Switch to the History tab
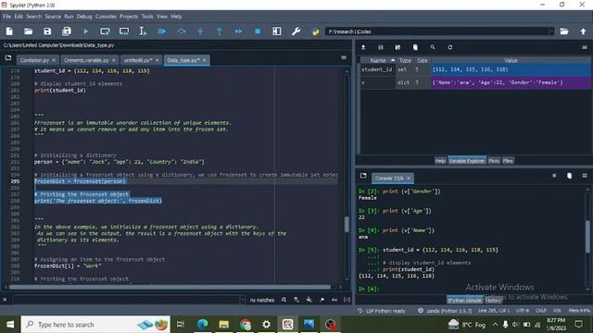593x333 pixels. point(493,301)
